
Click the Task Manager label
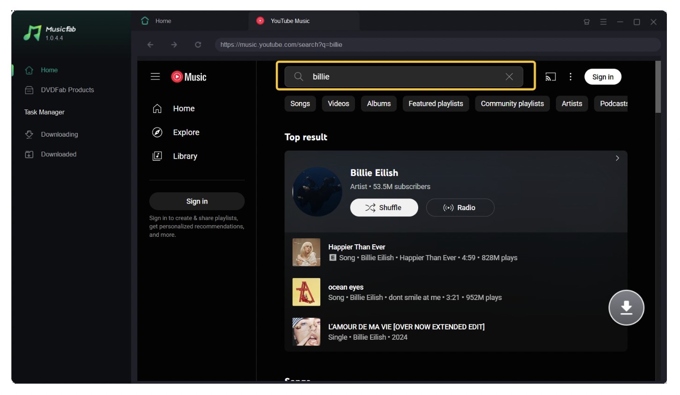coord(44,112)
